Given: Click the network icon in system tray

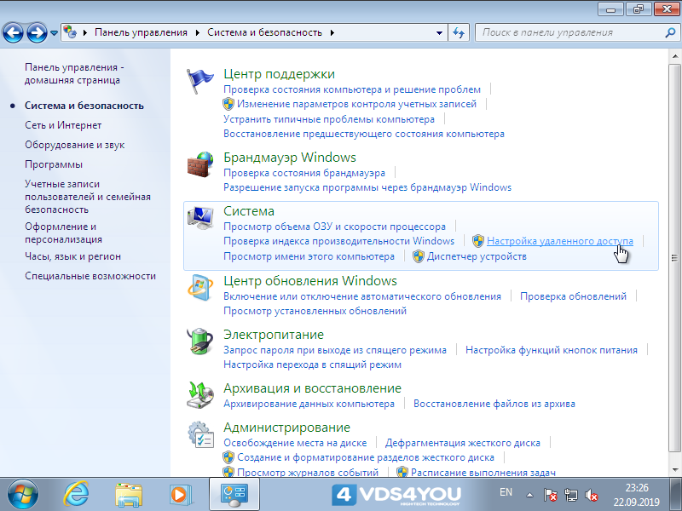Looking at the screenshot, I should [570, 495].
